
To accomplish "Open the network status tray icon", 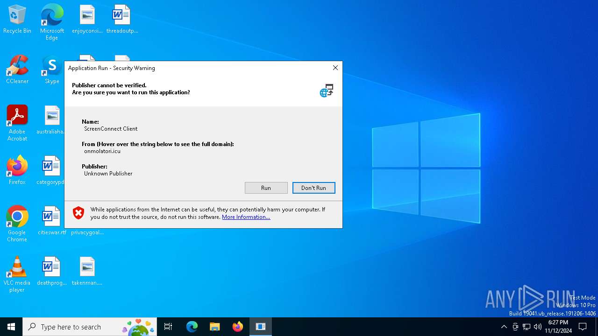I will (527, 327).
